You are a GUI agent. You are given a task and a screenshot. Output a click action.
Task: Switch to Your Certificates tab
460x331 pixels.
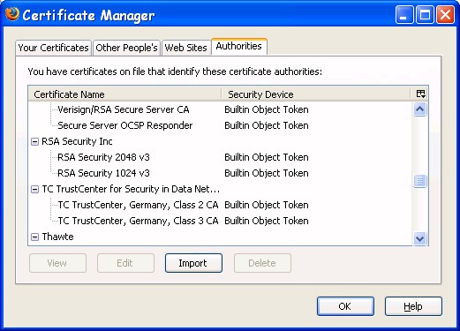(53, 48)
